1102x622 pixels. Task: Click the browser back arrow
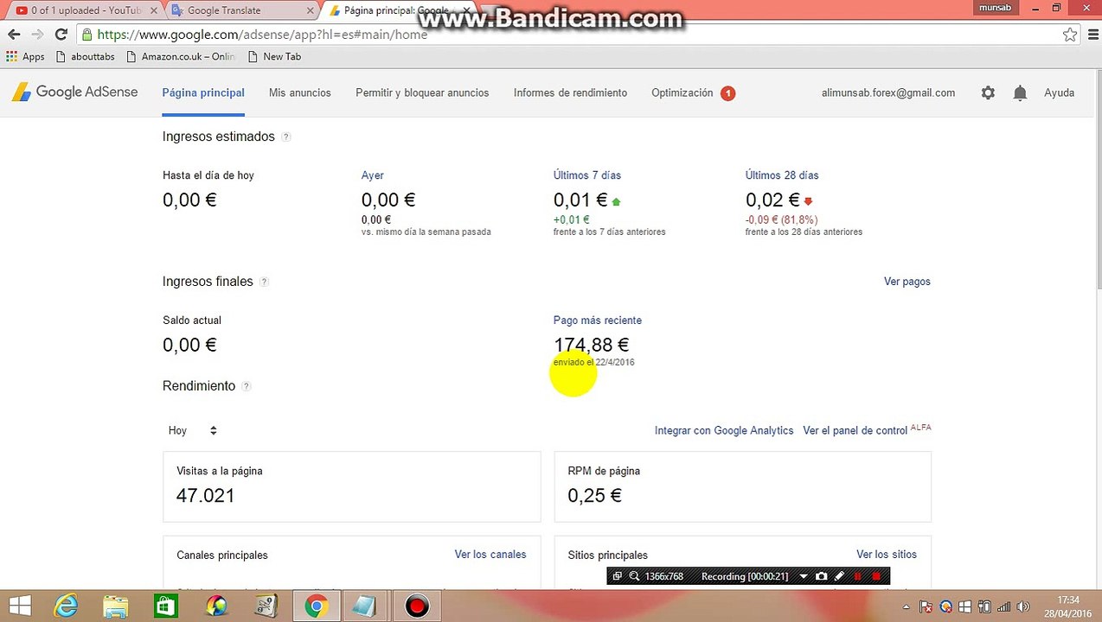point(14,35)
